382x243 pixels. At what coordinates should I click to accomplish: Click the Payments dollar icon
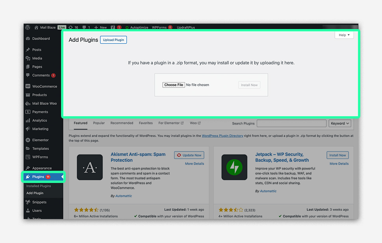(x=28, y=111)
